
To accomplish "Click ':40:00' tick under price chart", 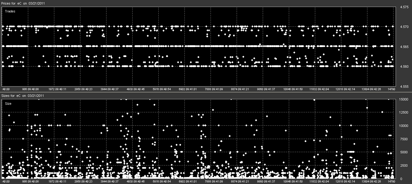I will 6,90.
